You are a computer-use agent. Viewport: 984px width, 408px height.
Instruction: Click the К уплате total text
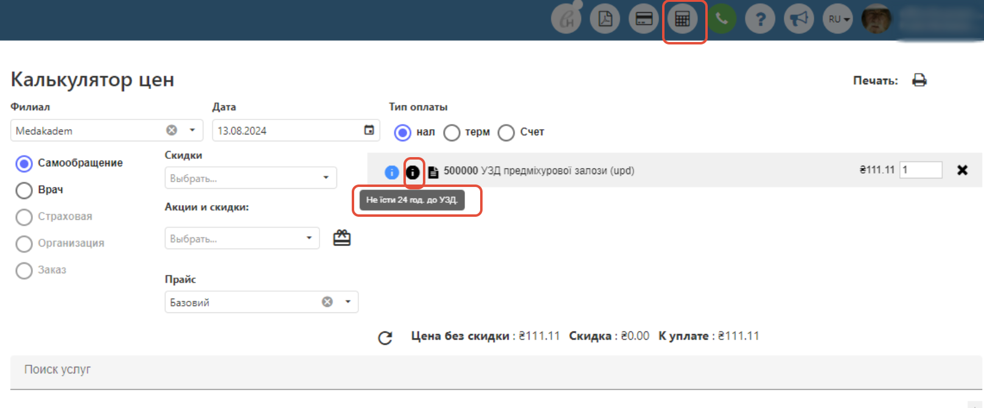point(709,336)
